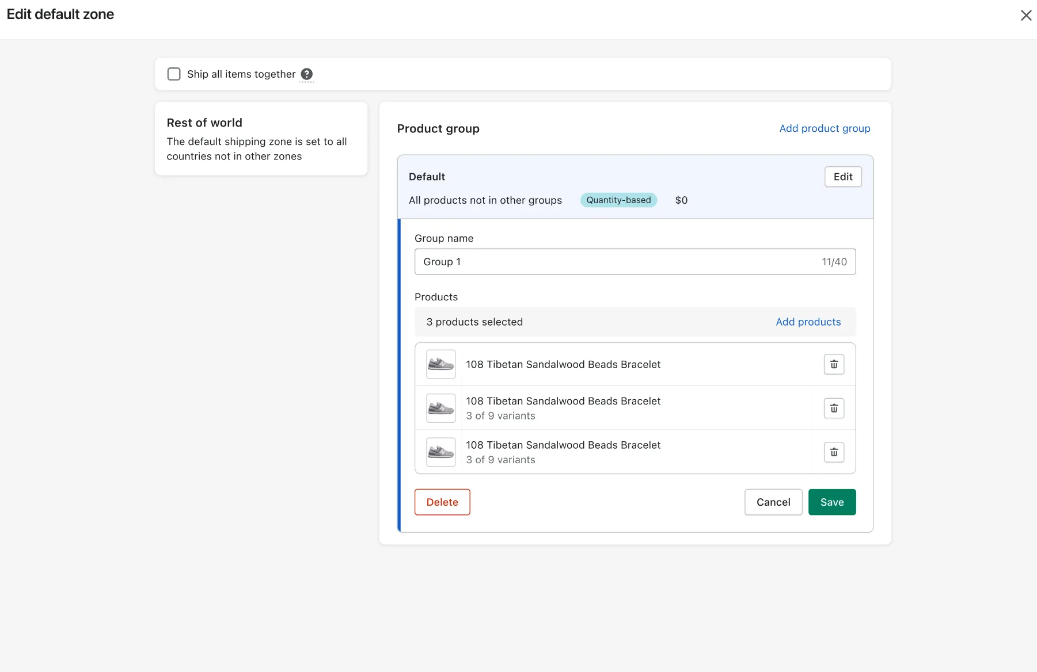Image resolution: width=1037 pixels, height=672 pixels.
Task: Click the $0 rate value
Action: coord(681,200)
